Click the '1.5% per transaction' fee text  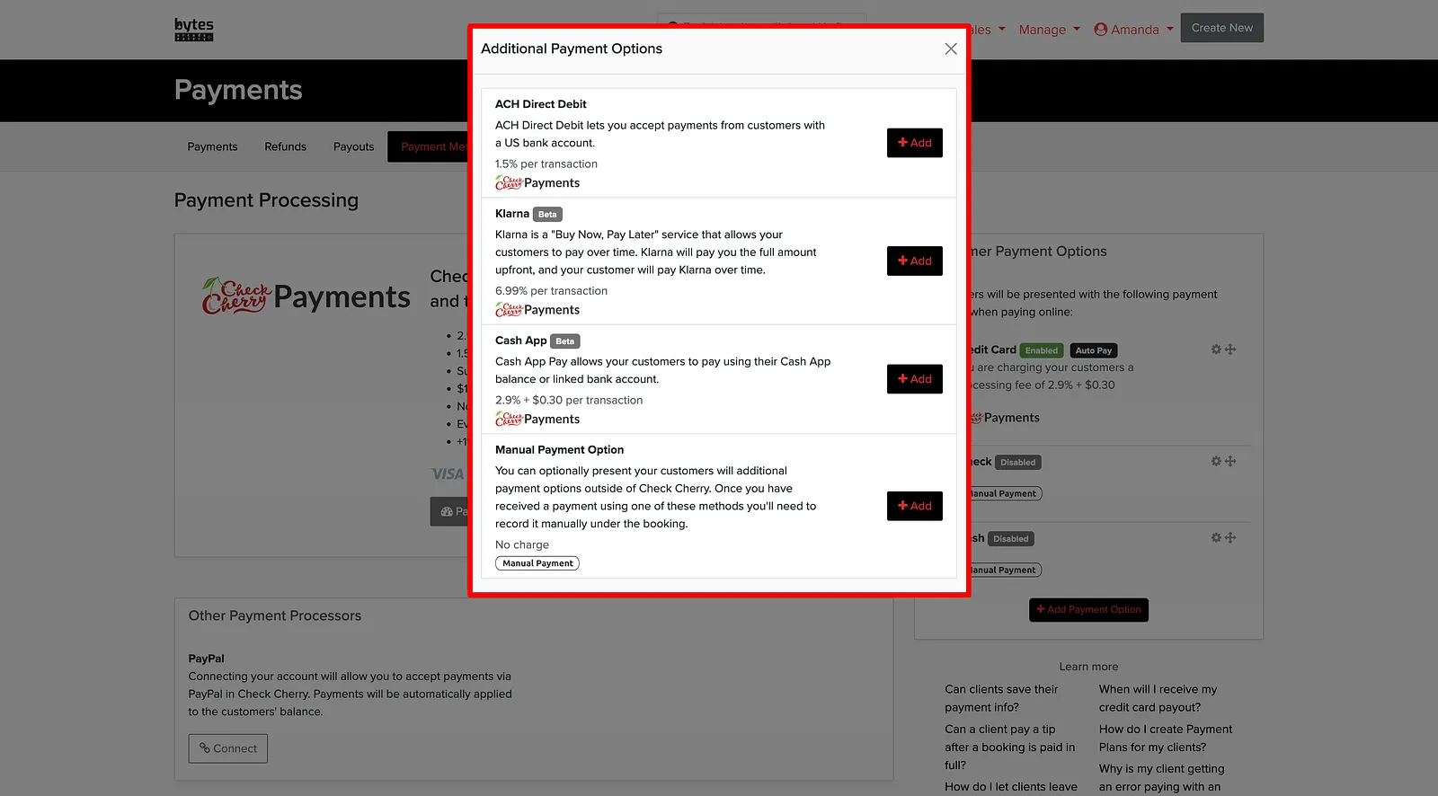[x=546, y=164]
